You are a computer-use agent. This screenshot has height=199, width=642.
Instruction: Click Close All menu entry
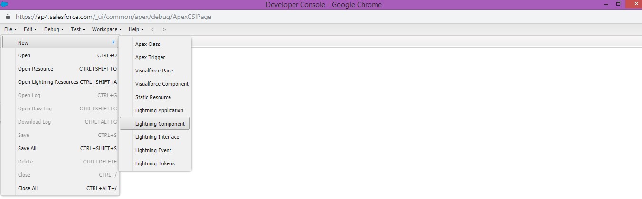coord(28,188)
